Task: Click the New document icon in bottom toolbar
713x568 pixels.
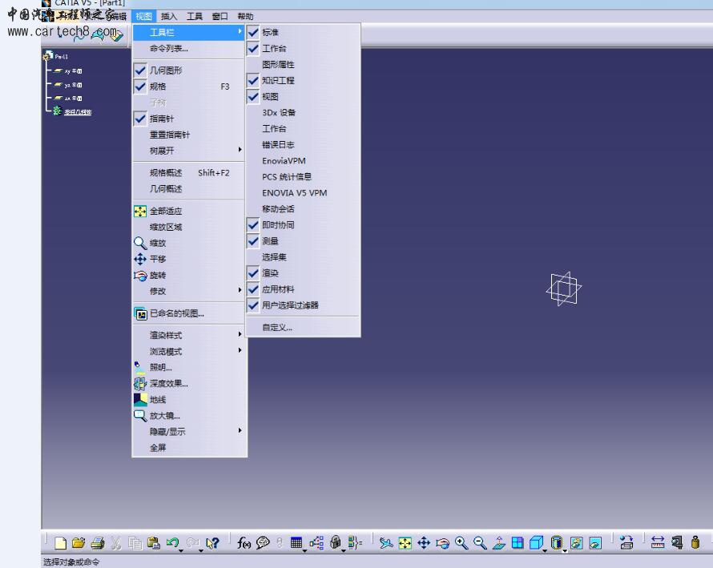Action: 62,543
